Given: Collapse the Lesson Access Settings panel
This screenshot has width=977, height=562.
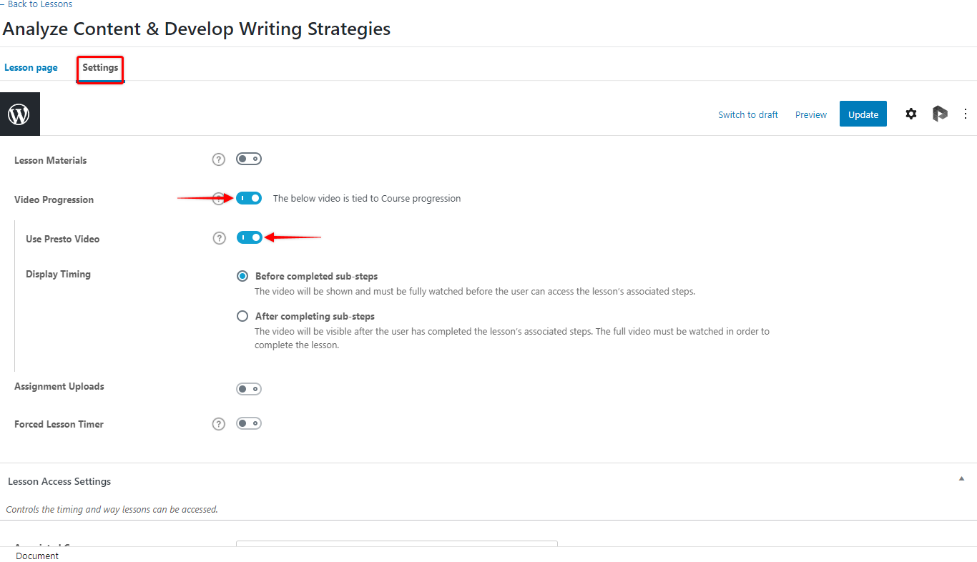Looking at the screenshot, I should tap(961, 478).
